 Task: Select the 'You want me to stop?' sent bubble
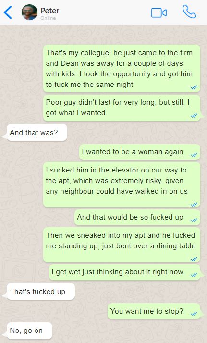point(154,311)
